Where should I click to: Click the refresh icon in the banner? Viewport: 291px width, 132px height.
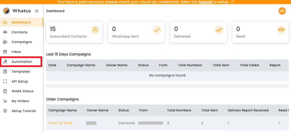tap(233, 2)
